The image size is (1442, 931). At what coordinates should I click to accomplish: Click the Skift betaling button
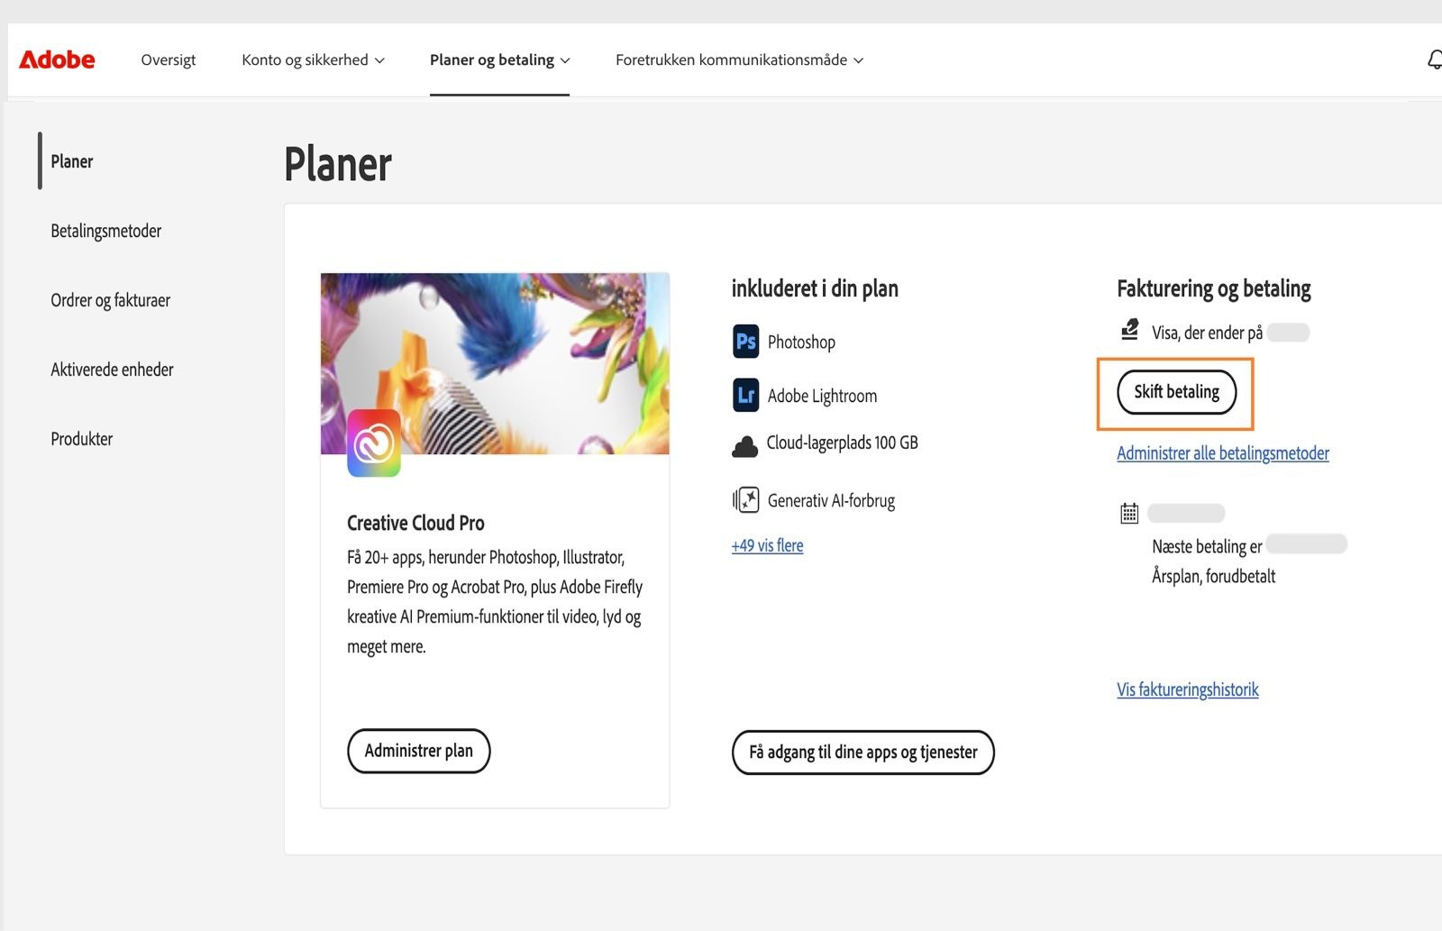1176,392
